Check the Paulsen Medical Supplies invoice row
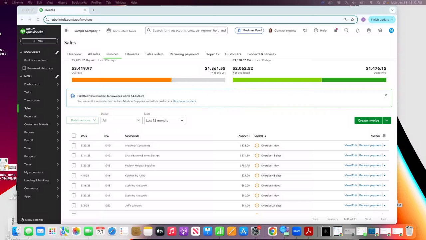 coord(74,165)
